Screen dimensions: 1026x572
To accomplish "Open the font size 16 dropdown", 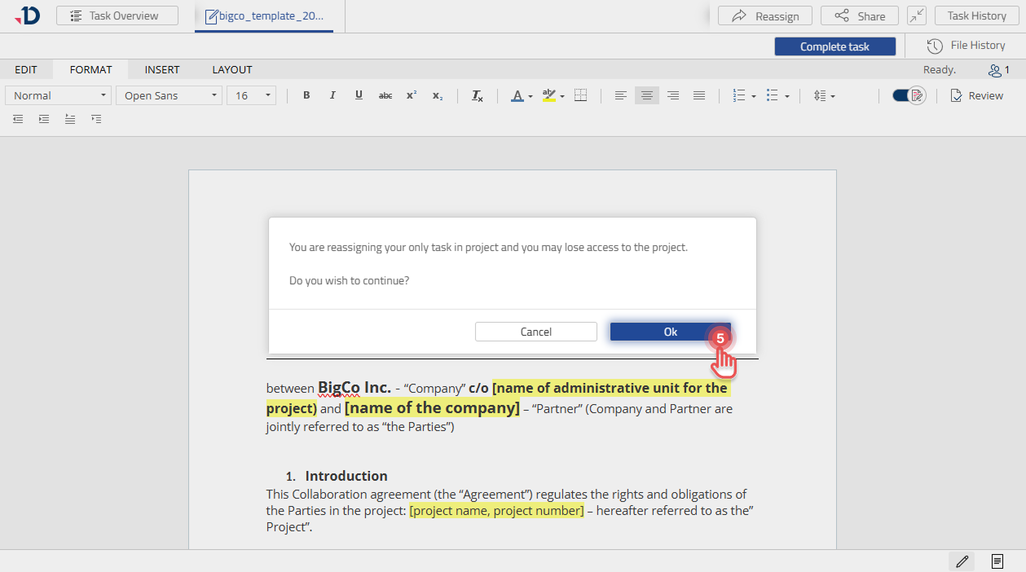I will coord(251,95).
